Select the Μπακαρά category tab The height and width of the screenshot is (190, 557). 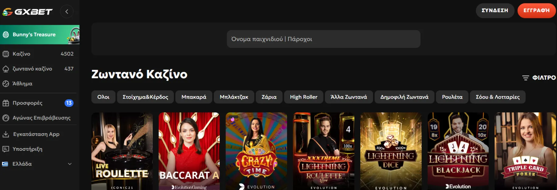coord(194,97)
